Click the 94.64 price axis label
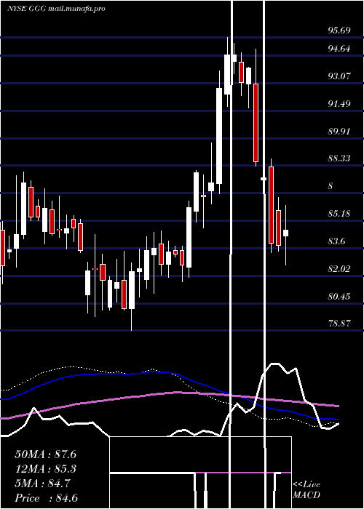The image size is (364, 509). click(x=339, y=49)
